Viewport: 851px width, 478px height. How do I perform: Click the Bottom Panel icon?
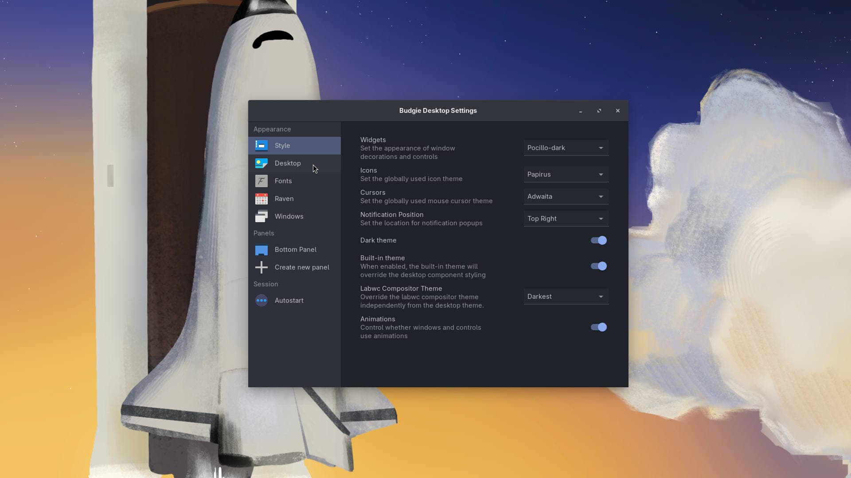point(262,250)
